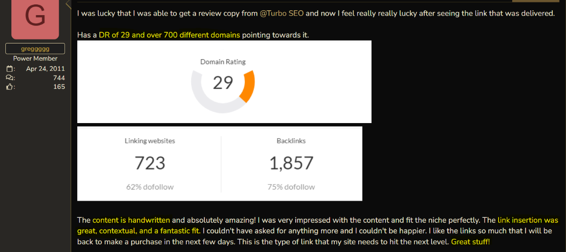566x252 pixels.
Task: Click the 744 messages count
Action: pyautogui.click(x=59, y=78)
